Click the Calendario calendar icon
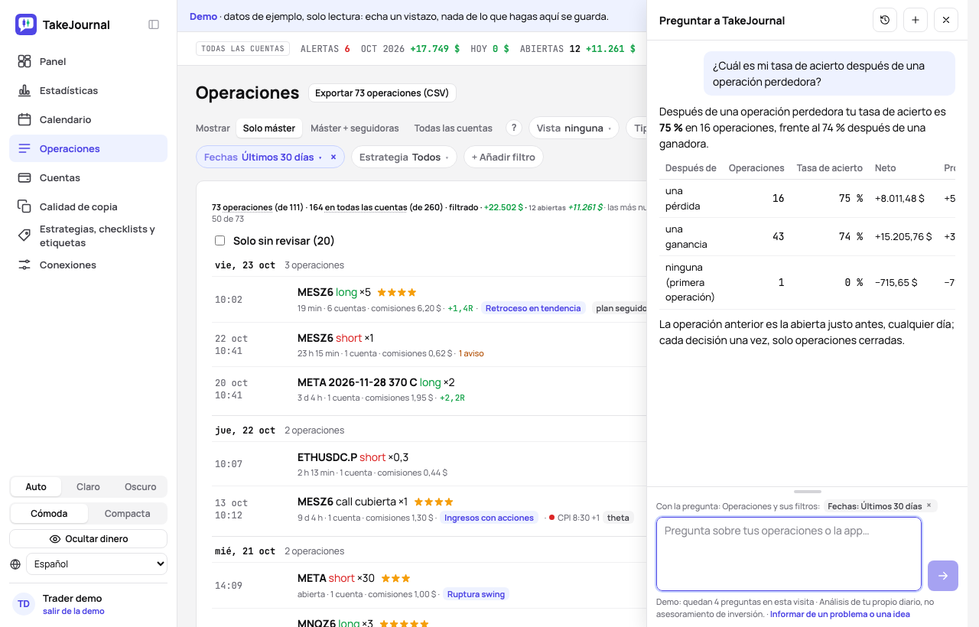Image resolution: width=979 pixels, height=627 pixels. point(24,119)
